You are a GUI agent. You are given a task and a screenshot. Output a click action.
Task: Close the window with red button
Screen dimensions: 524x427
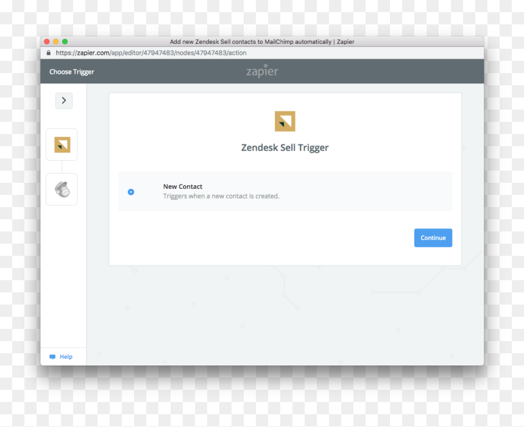point(47,41)
